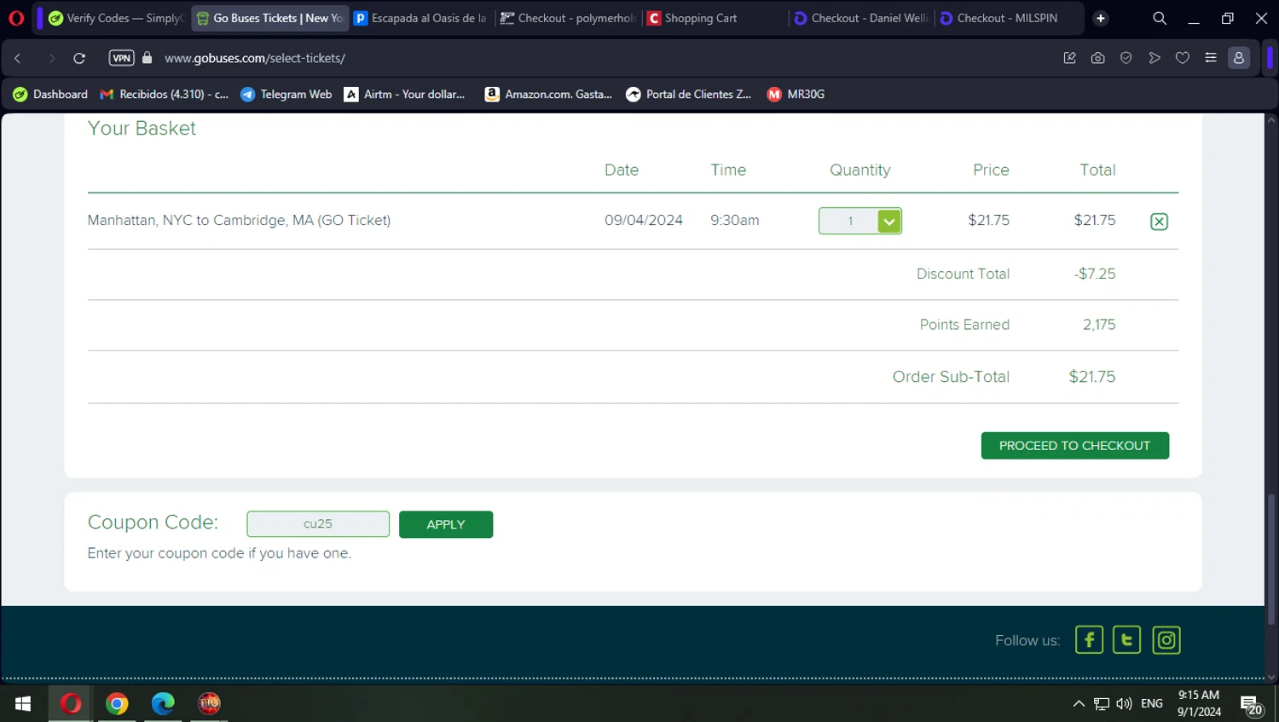Screen dimensions: 1279x722
Task: Switch to the Verify Codes SimplyCodes tab
Action: (x=116, y=18)
